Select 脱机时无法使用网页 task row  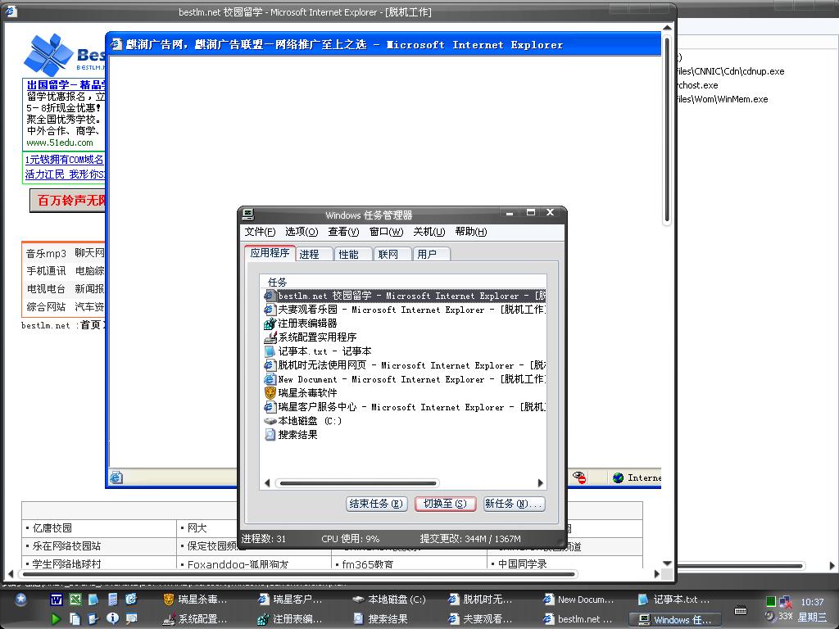point(405,365)
